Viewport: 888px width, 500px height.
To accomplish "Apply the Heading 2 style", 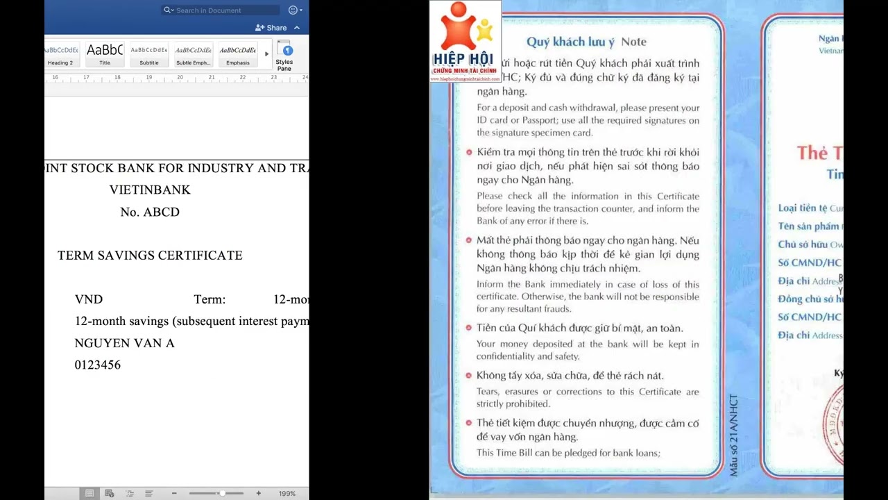I will (x=61, y=55).
